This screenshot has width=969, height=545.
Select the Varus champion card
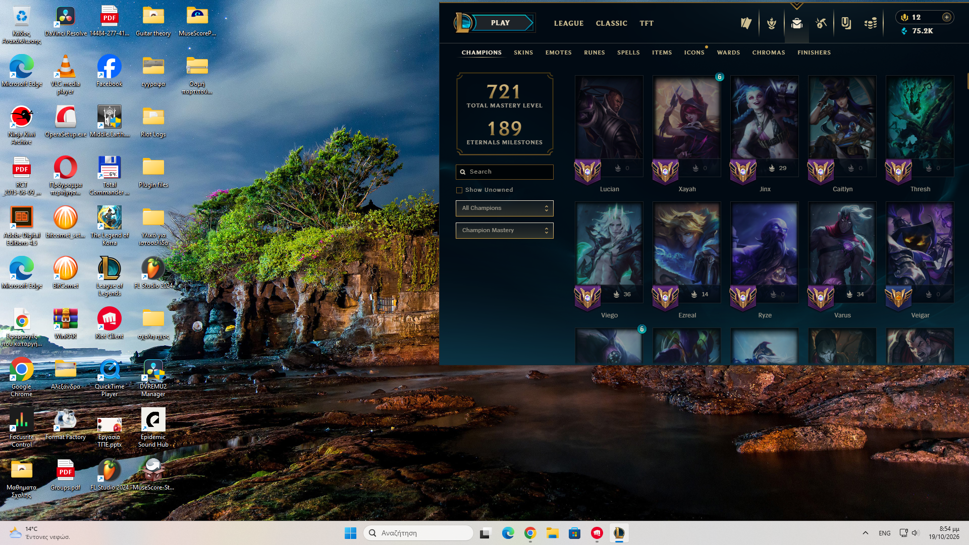click(842, 252)
